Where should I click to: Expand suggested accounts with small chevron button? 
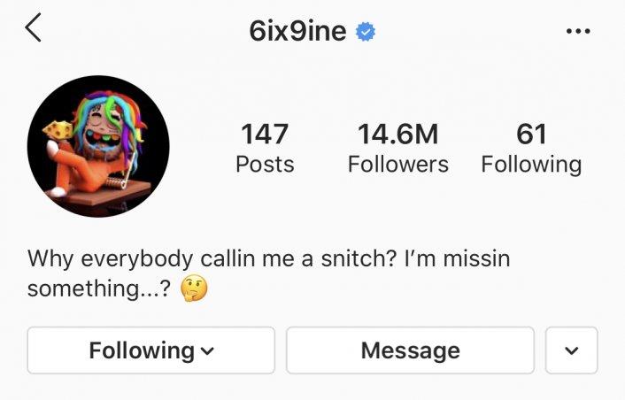tap(572, 350)
